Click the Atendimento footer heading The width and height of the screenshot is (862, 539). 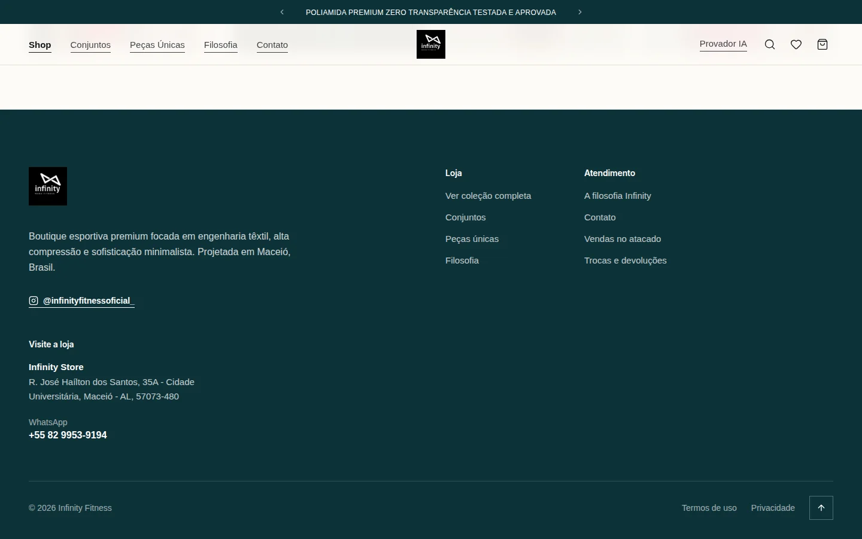click(609, 173)
